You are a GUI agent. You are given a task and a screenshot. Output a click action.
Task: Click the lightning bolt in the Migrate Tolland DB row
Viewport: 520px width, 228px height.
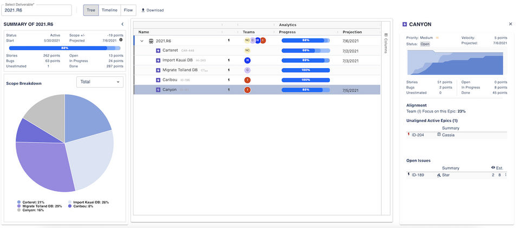pos(229,70)
